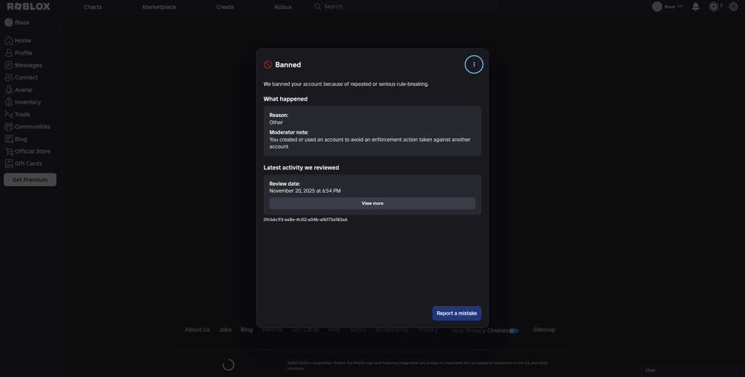Viewport: 745px width, 377px height.
Task: Click the Profile icon in sidebar
Action: 9,53
